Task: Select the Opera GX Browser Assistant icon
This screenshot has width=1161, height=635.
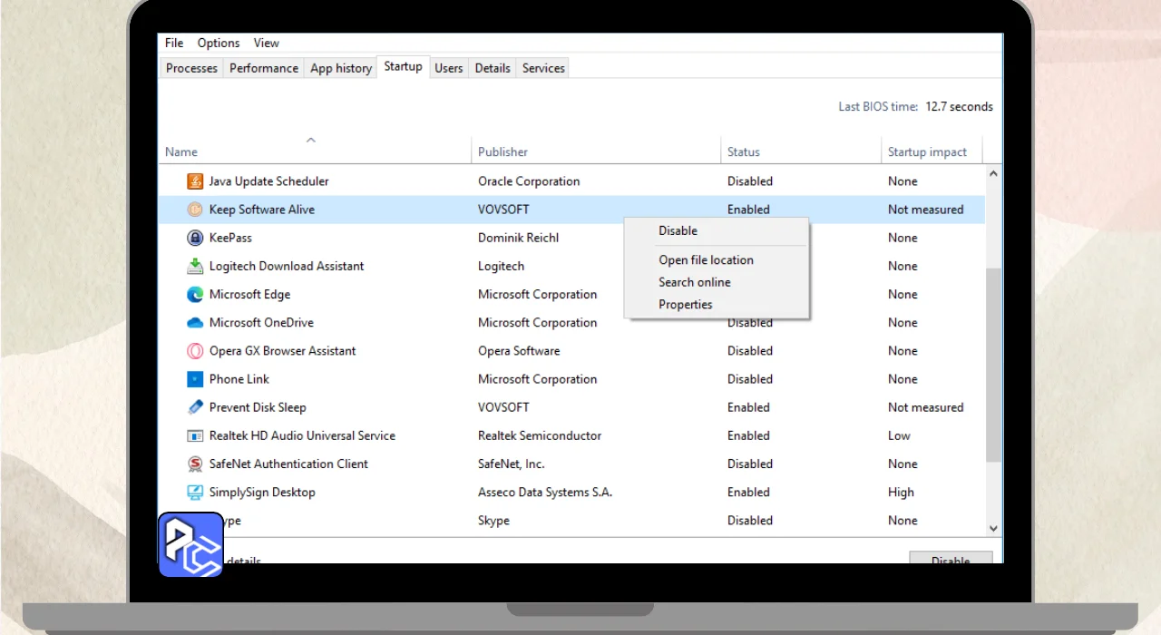Action: [x=194, y=351]
